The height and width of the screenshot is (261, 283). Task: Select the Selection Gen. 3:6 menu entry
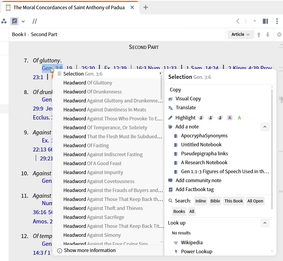click(x=108, y=74)
